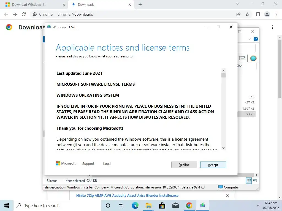Viewport: 282px width, 211px height.
Task: Open Mail app from taskbar
Action: coord(175,206)
